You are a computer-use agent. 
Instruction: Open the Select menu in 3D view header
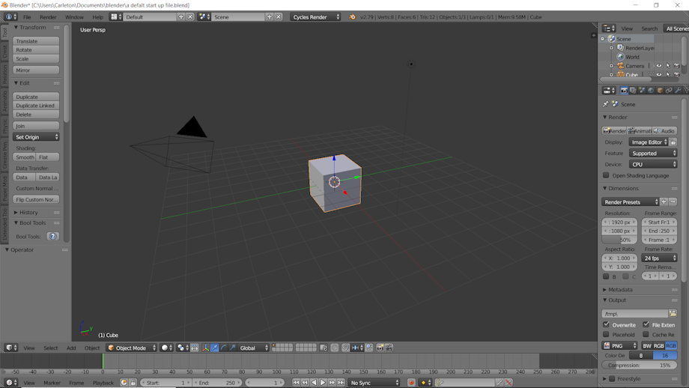[x=50, y=348]
